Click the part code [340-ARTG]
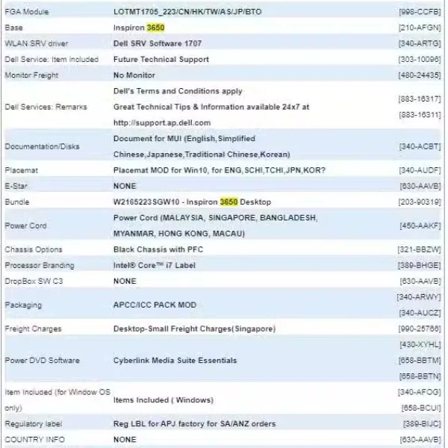 point(420,43)
